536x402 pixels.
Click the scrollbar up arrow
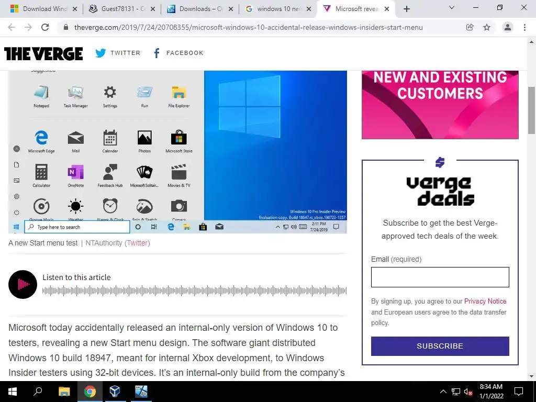[x=531, y=42]
